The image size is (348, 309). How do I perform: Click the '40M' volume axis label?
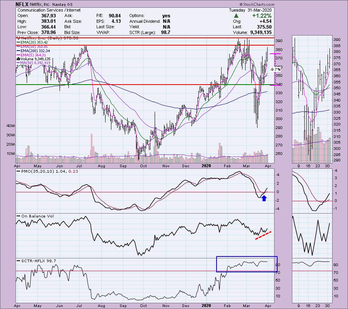coord(10,126)
